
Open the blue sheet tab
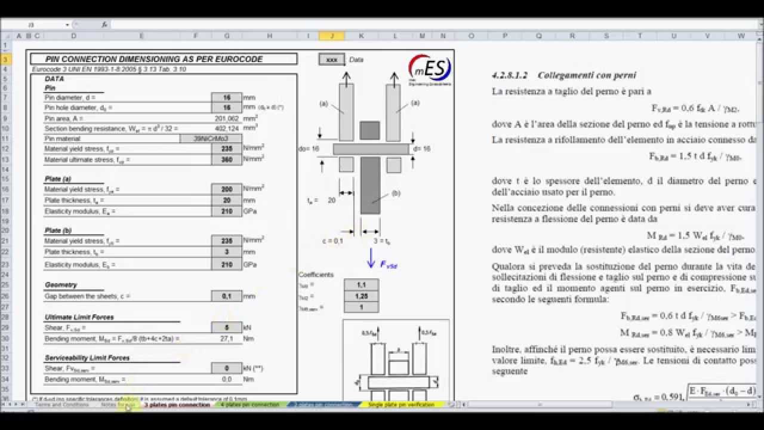(x=323, y=405)
